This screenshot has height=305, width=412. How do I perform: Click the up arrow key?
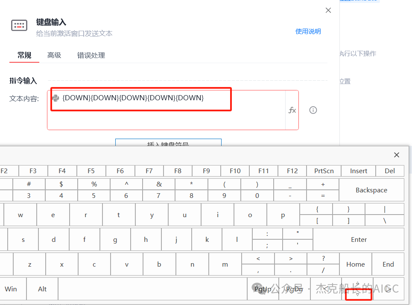[357, 283]
